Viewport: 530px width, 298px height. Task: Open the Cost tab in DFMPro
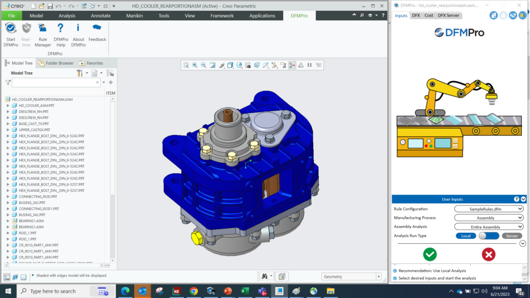pos(429,15)
